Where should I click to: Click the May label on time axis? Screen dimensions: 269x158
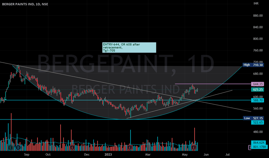click(x=185, y=155)
